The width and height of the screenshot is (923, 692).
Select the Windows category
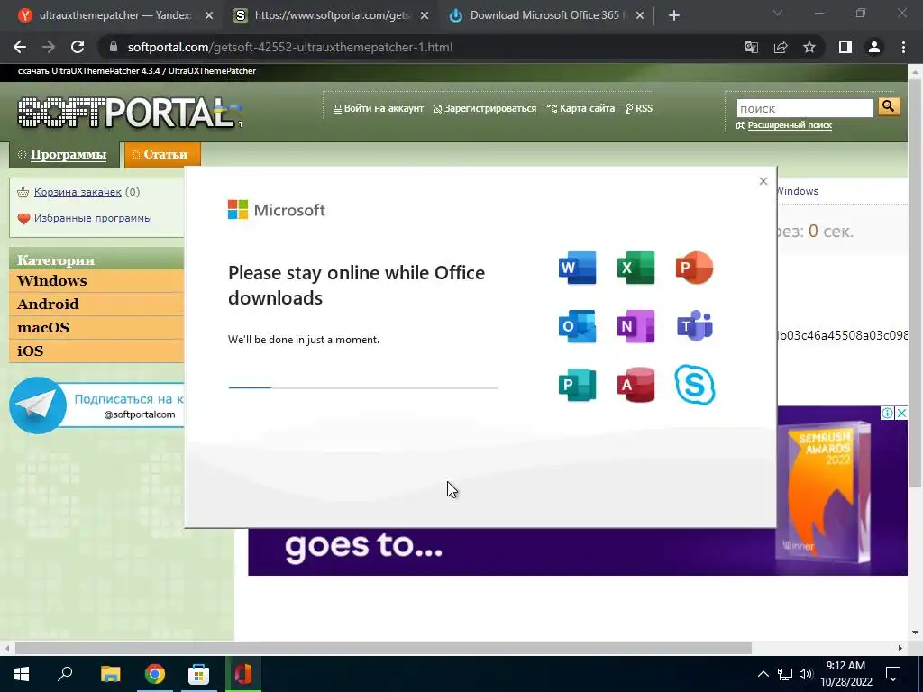point(96,281)
